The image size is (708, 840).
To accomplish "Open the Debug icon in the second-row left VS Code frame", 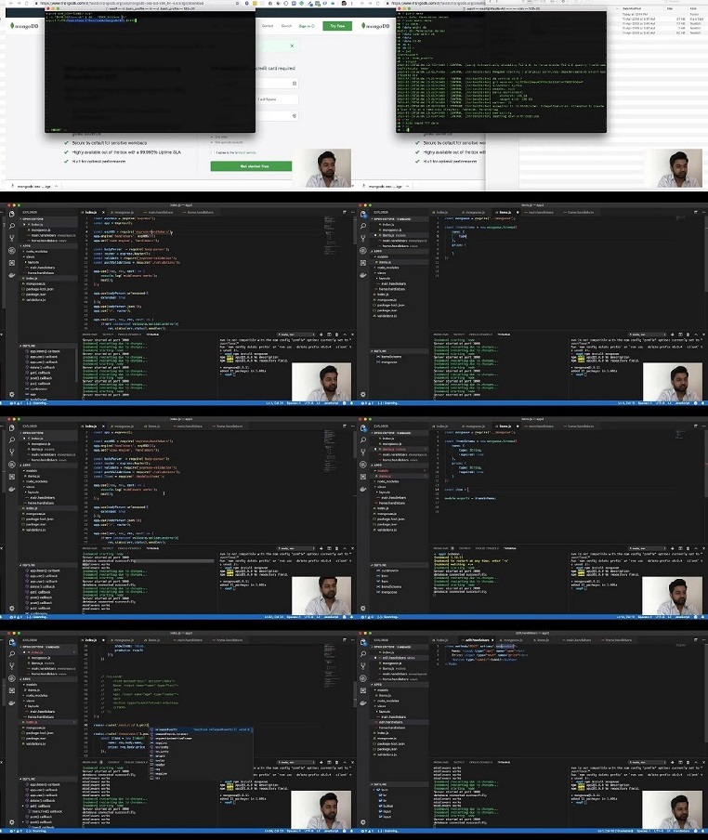I will click(x=12, y=251).
